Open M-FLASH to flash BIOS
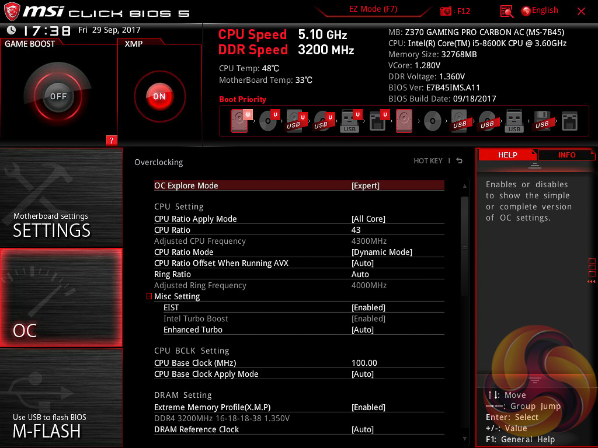 click(61, 398)
